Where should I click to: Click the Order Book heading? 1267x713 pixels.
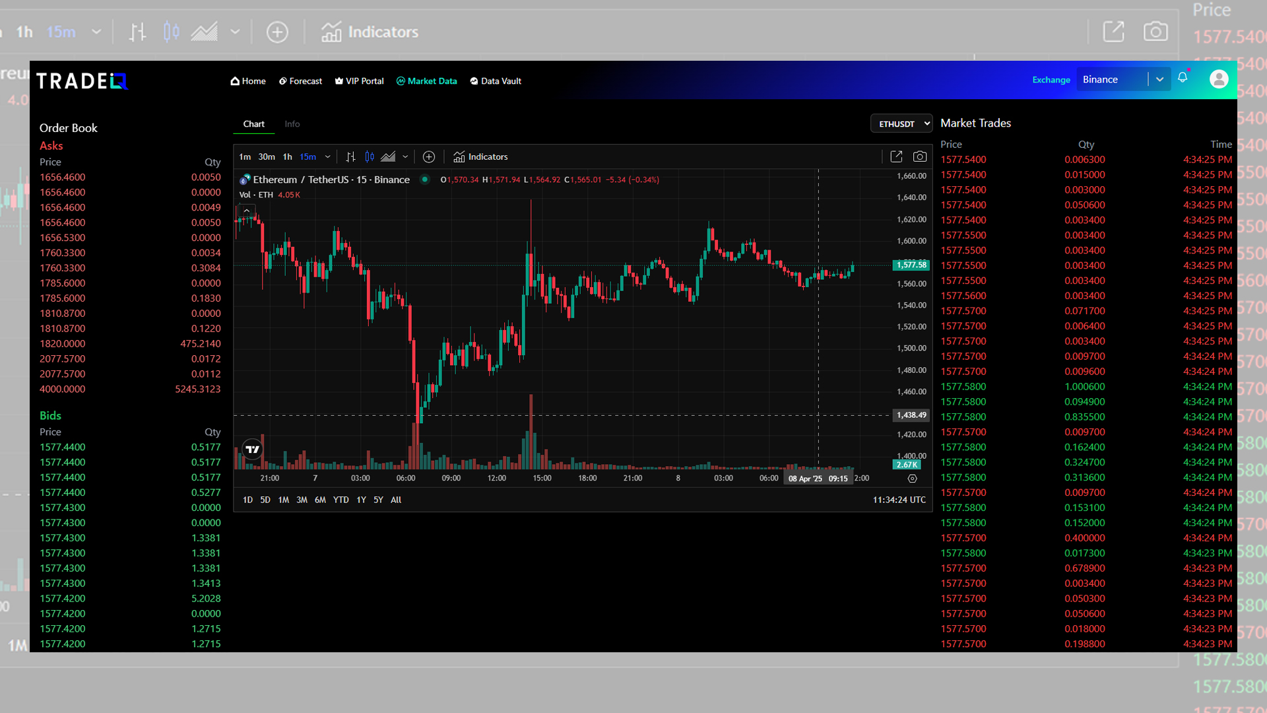[x=68, y=128]
